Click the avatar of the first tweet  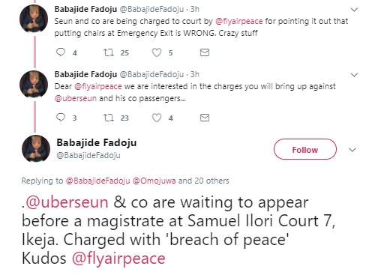click(34, 19)
